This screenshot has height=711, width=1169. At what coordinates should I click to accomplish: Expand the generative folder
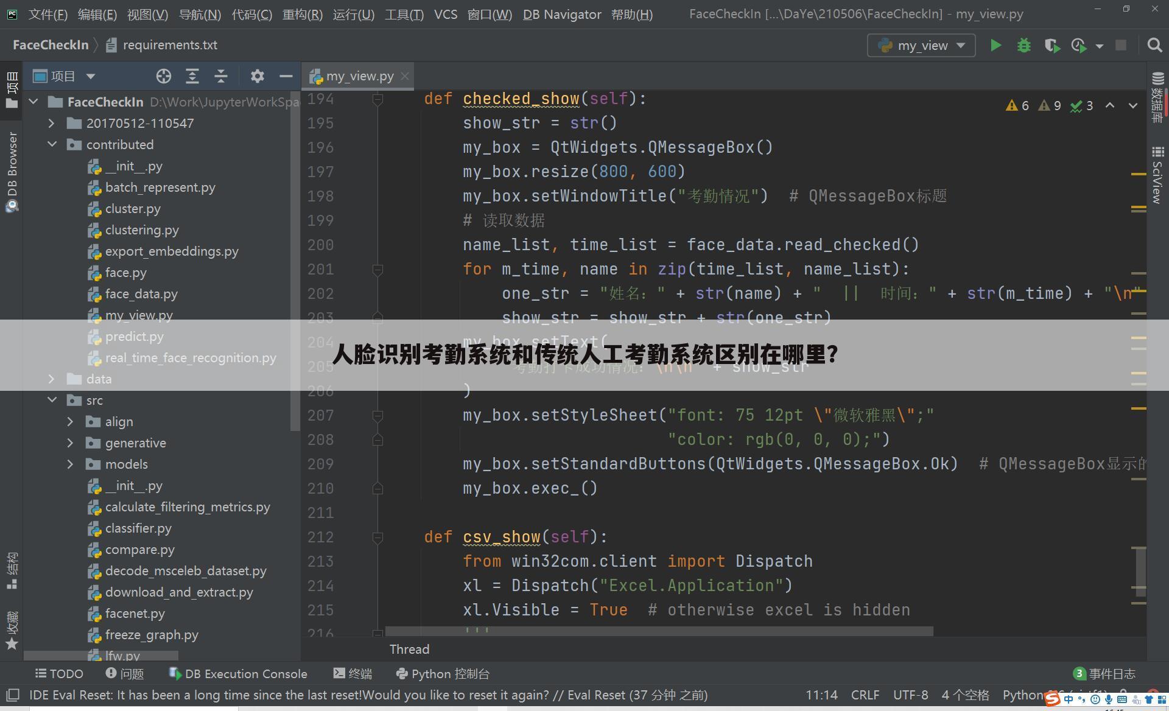[70, 443]
